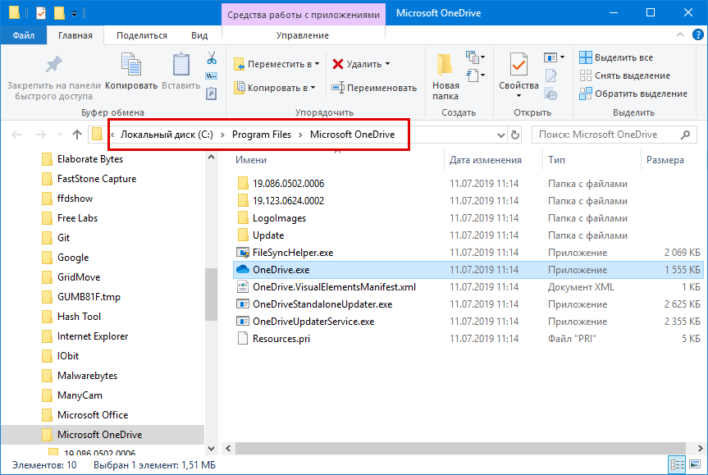708x475 pixels.
Task: Click the Paste clipboard icon
Action: click(x=181, y=64)
